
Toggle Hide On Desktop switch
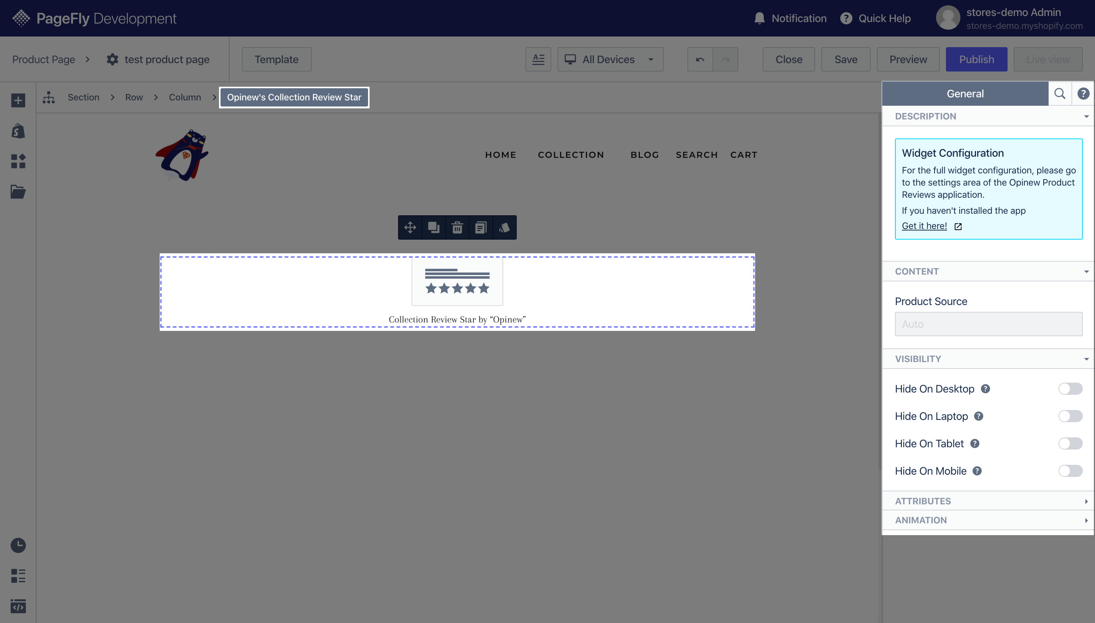tap(1070, 389)
